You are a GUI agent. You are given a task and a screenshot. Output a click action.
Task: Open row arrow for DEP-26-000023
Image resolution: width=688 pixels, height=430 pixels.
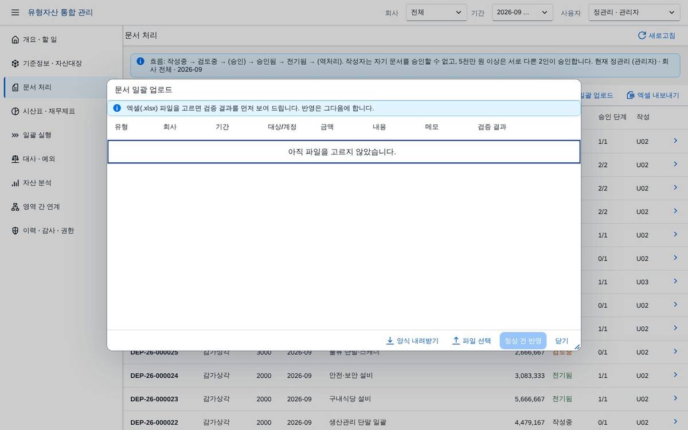click(x=675, y=398)
